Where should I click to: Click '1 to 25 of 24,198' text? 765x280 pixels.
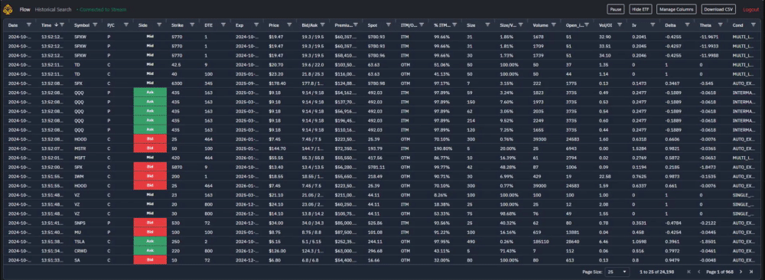click(x=657, y=272)
